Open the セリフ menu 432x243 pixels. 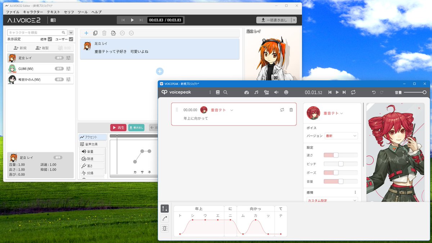pos(69,12)
